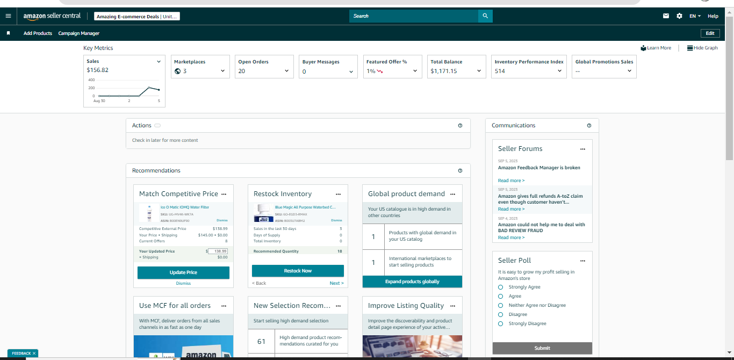Click the Restock Now button

coord(298,271)
